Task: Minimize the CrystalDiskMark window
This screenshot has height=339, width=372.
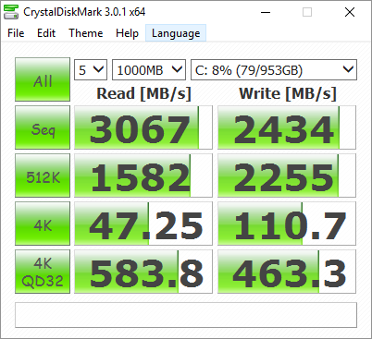Action: [266, 12]
